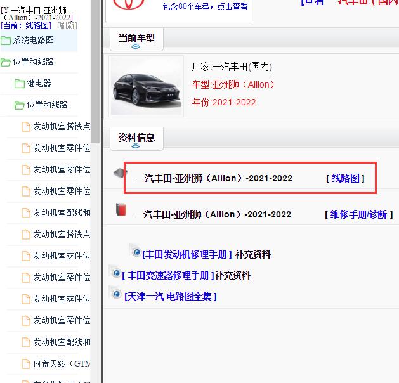Click the disc icon before 丰田变速器修理手册
This screenshot has width=399, height=383.
pyautogui.click(x=115, y=273)
